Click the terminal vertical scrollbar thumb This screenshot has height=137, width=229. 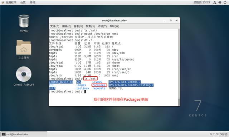tap(179, 102)
